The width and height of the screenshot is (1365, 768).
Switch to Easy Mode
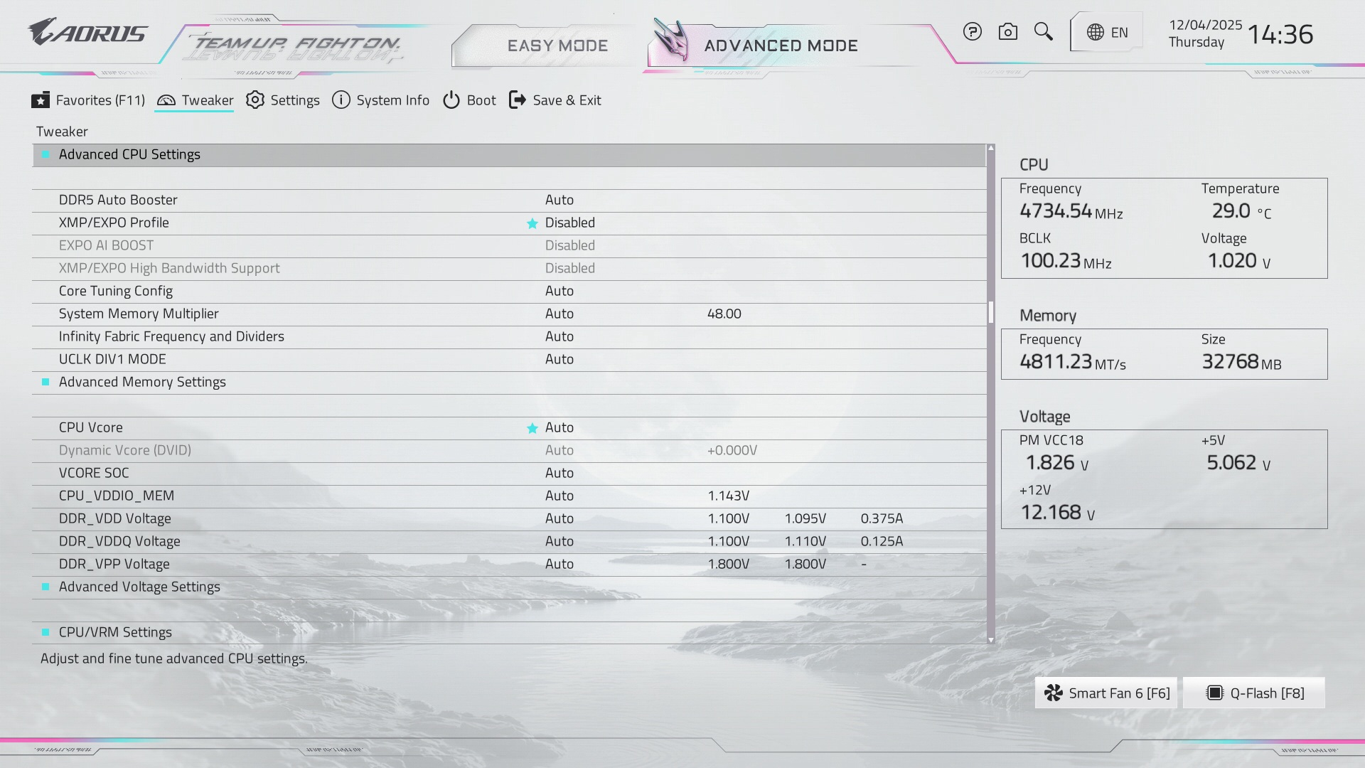coord(557,46)
